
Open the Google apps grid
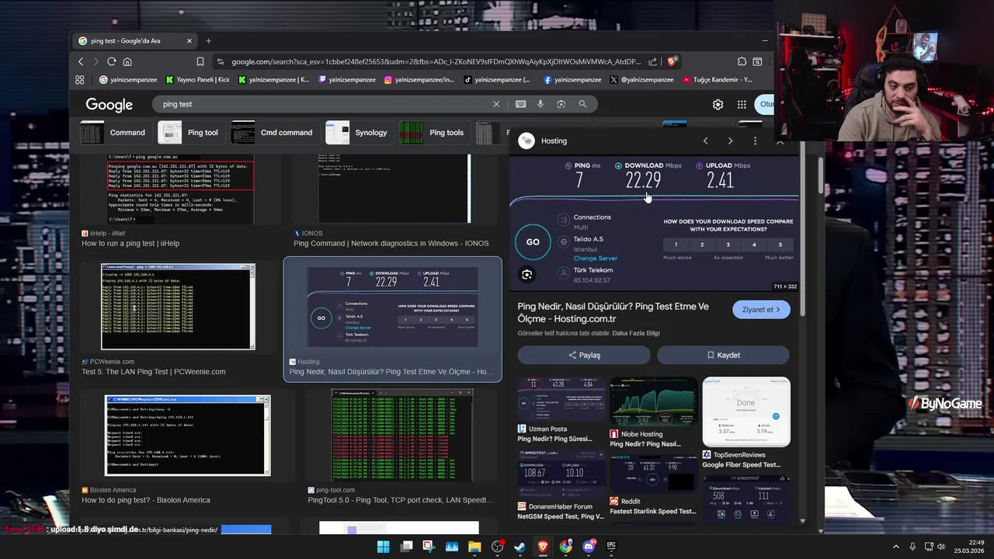742,104
